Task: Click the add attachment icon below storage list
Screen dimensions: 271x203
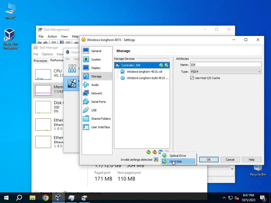Action: coord(160,152)
